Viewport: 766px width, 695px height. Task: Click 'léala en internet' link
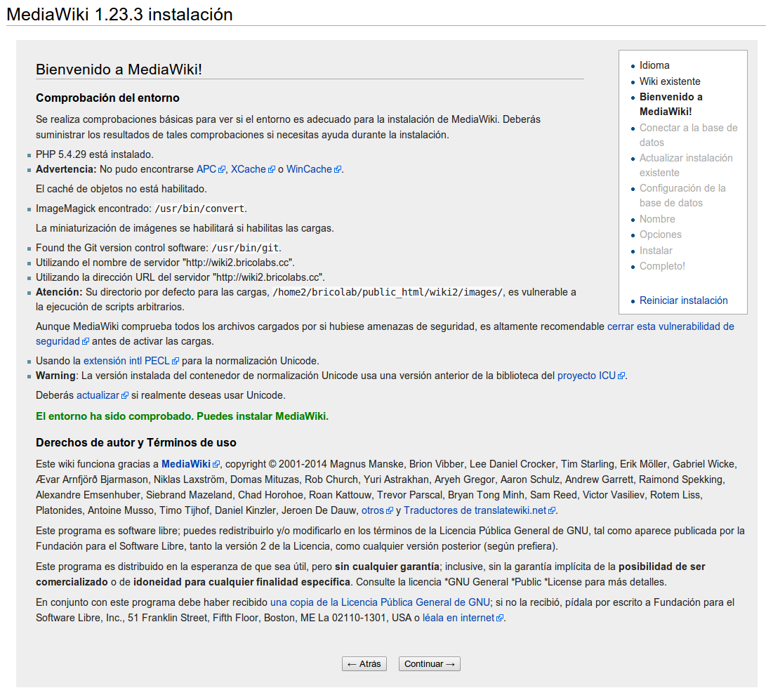(458, 618)
